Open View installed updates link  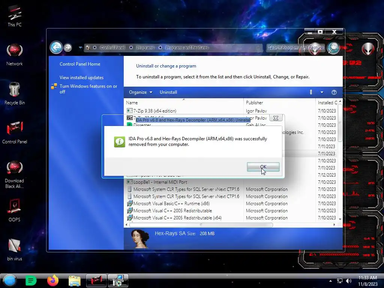(x=81, y=77)
